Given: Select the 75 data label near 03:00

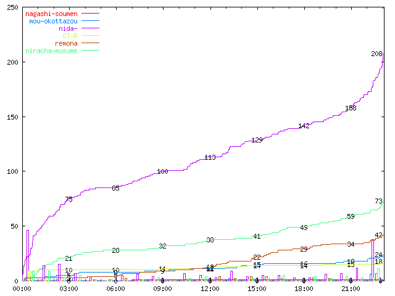Looking at the screenshot, I should pyautogui.click(x=69, y=199).
